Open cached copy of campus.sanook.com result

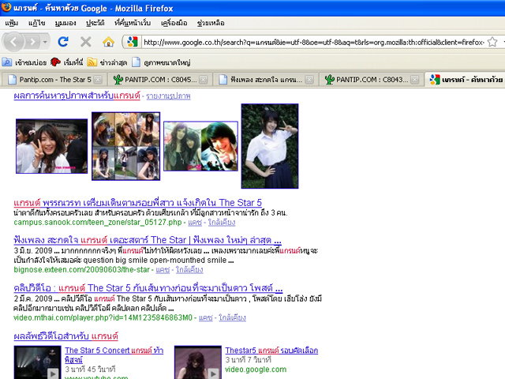point(195,223)
